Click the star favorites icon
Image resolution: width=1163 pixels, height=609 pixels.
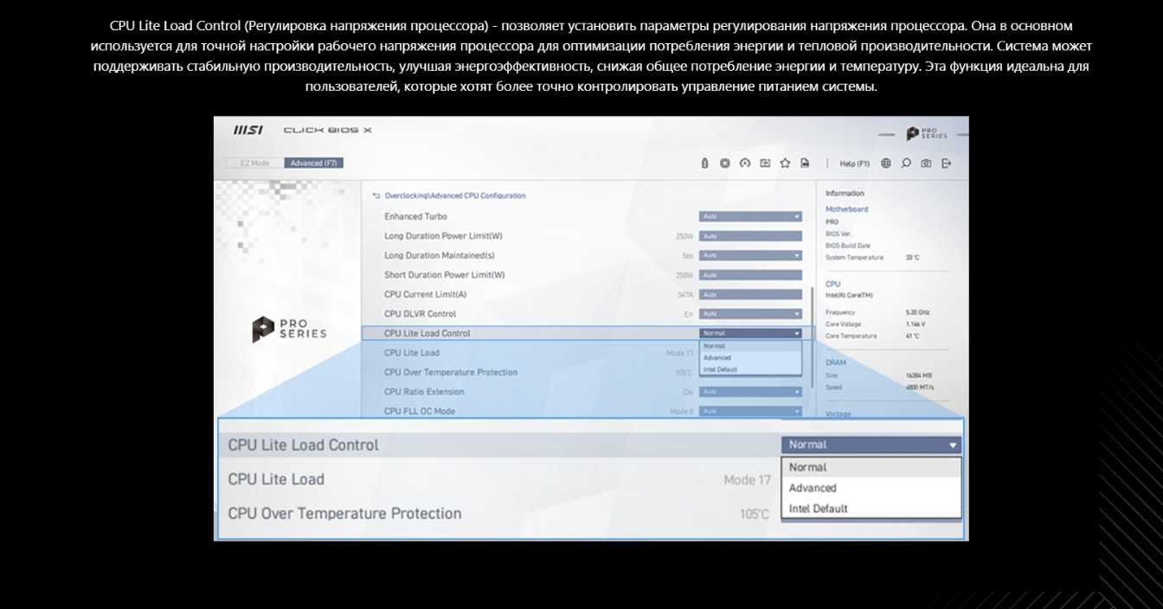785,163
